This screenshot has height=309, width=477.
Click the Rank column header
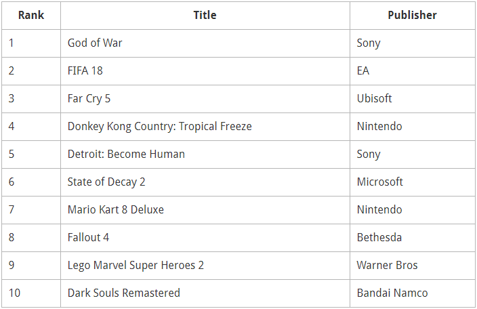click(x=31, y=15)
